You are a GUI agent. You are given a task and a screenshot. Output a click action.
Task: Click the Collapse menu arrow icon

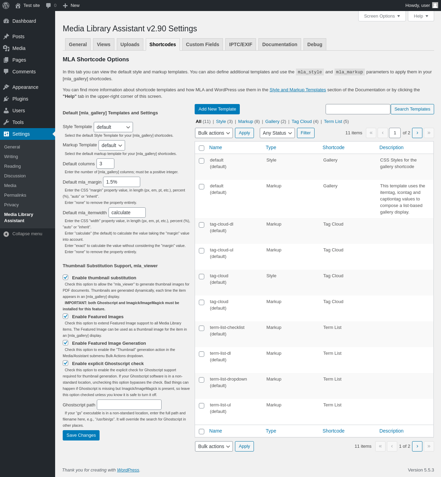[6, 234]
